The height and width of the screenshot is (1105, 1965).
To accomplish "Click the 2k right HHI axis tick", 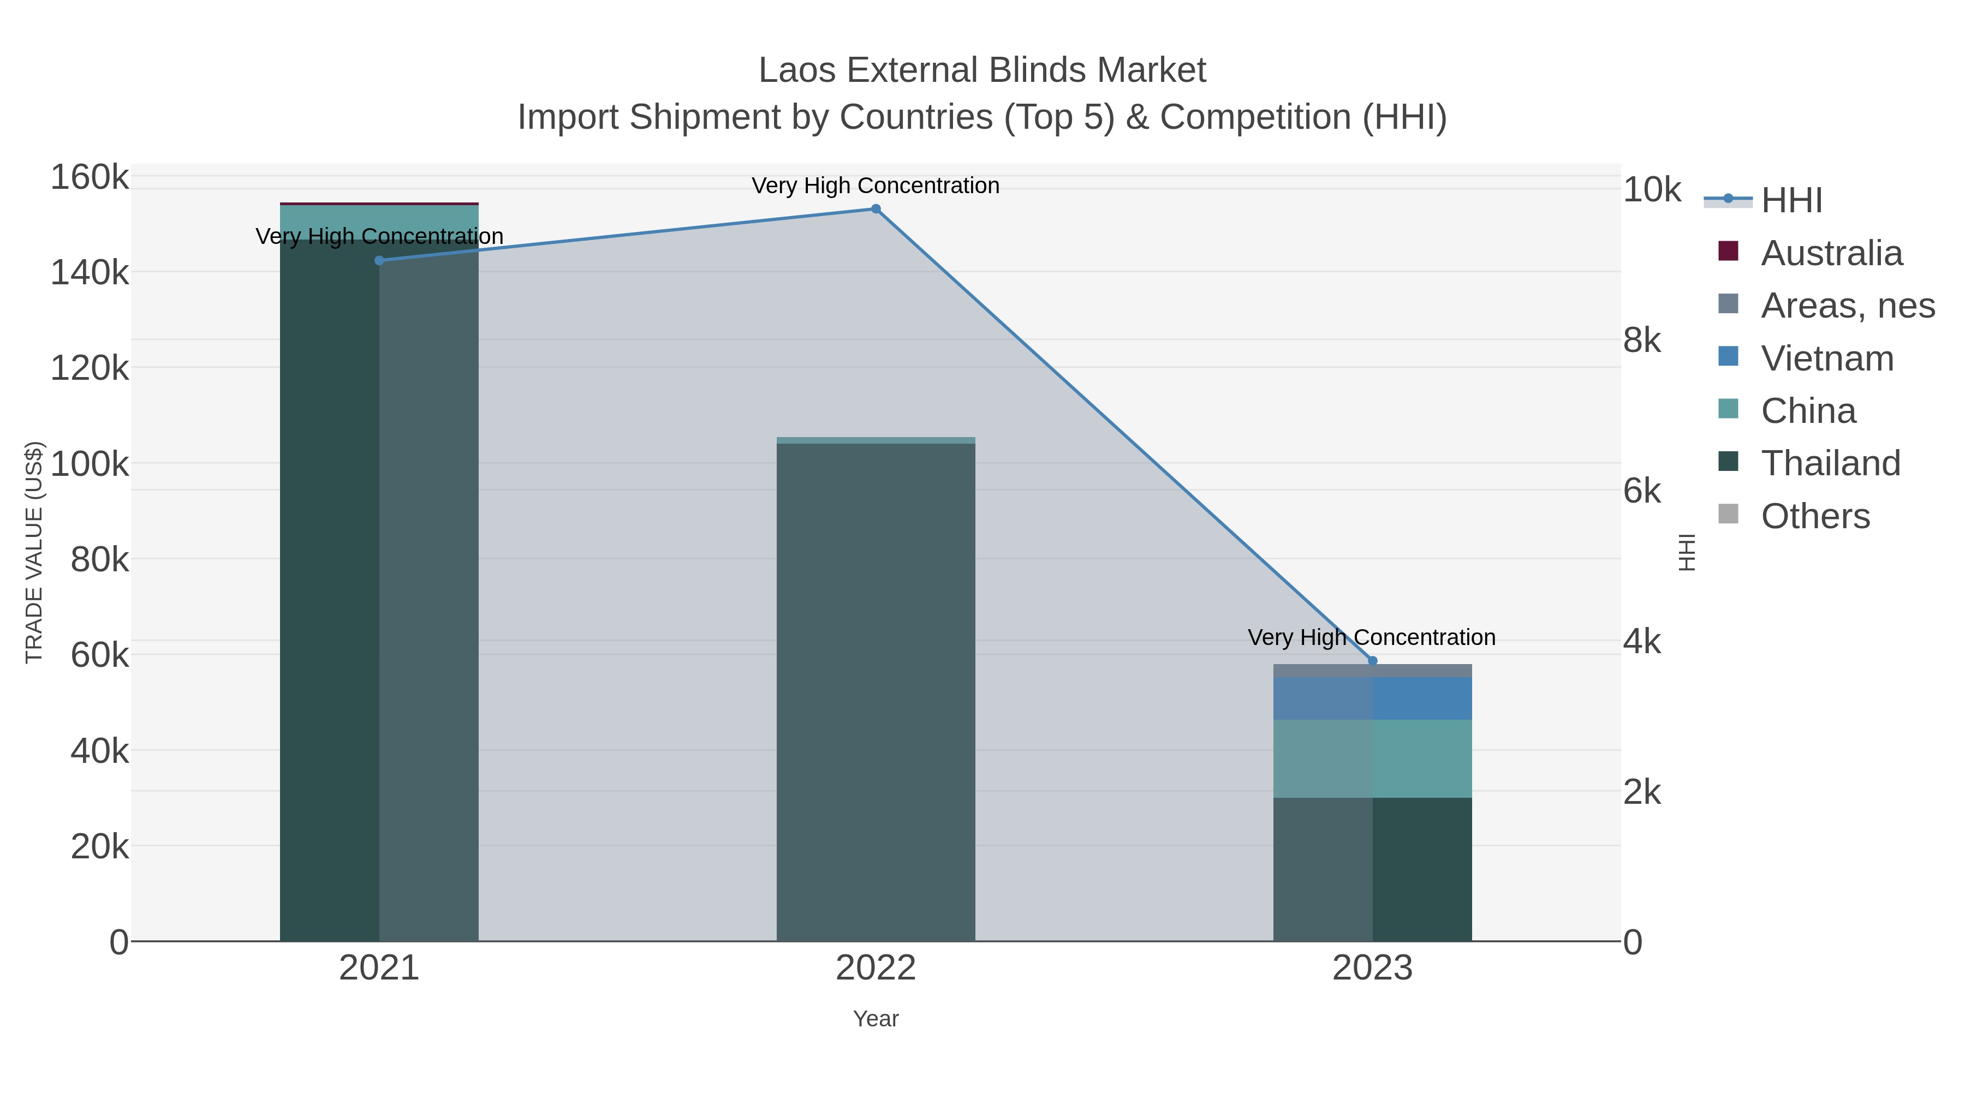I will click(x=1641, y=792).
